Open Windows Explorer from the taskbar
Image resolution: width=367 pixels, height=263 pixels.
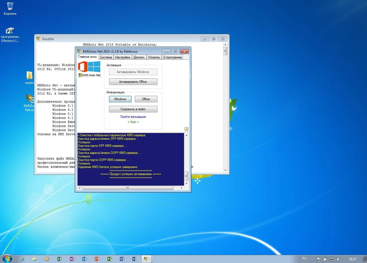(35, 259)
